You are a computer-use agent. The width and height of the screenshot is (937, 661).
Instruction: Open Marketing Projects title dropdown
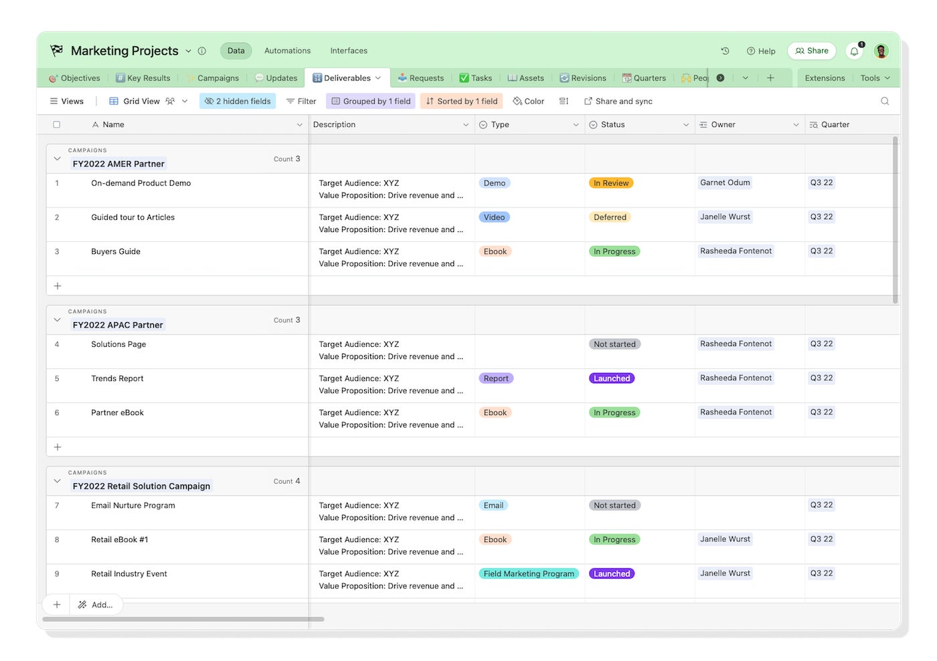pyautogui.click(x=188, y=51)
